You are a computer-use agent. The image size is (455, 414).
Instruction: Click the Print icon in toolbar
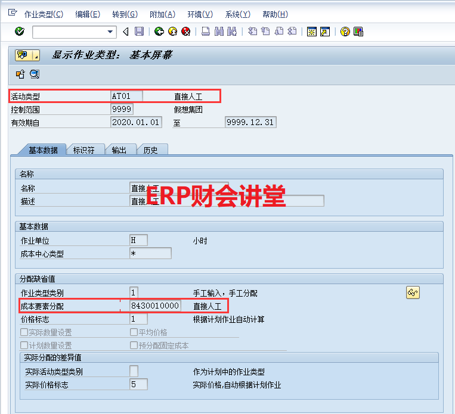(205, 32)
